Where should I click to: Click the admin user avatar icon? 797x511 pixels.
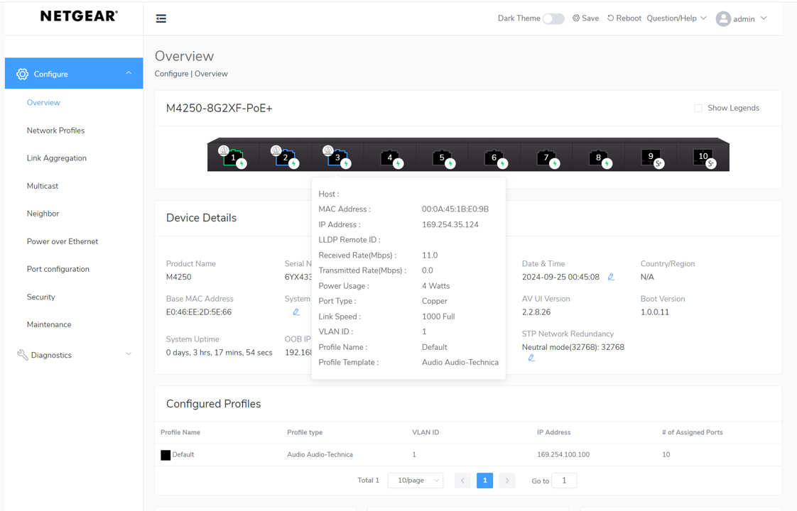pyautogui.click(x=723, y=18)
